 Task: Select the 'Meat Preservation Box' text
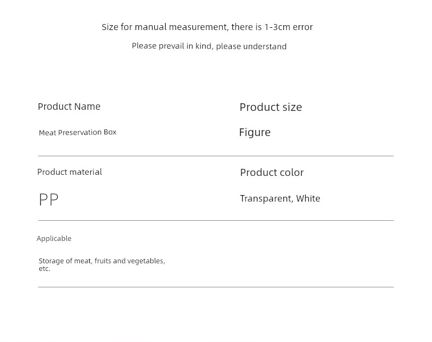78,132
